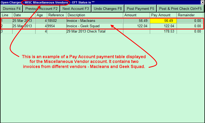The width and height of the screenshot is (205, 123).
Task: Click the Description column header
Action: click(94, 15)
